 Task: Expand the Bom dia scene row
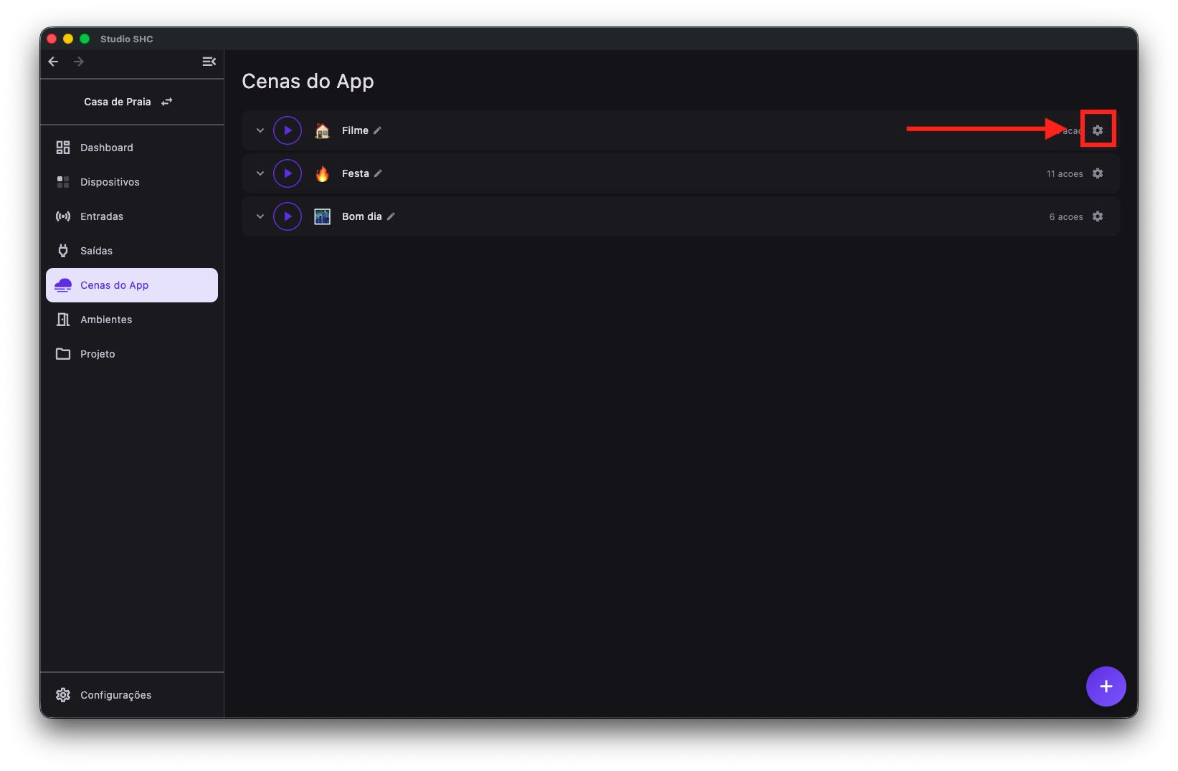click(260, 216)
